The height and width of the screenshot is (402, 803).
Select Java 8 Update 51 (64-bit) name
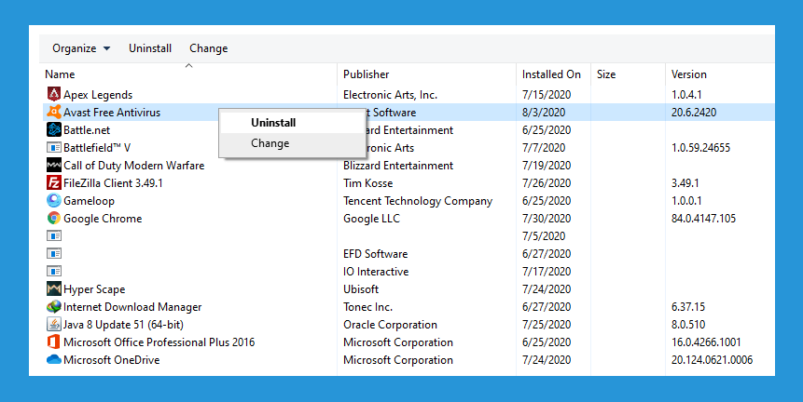coord(123,325)
